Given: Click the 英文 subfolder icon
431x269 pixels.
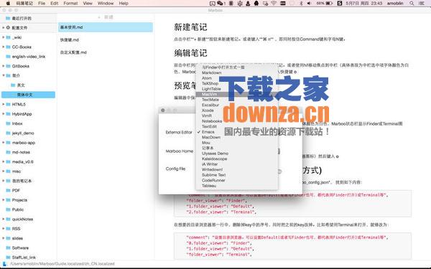Looking at the screenshot, I should pyautogui.click(x=13, y=85).
